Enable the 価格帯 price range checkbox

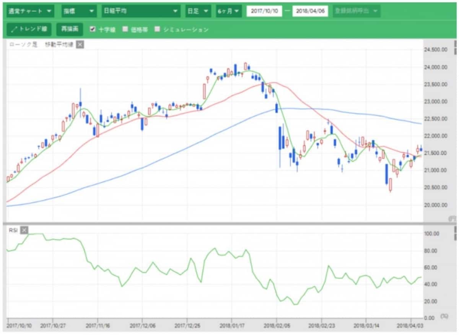click(x=125, y=29)
